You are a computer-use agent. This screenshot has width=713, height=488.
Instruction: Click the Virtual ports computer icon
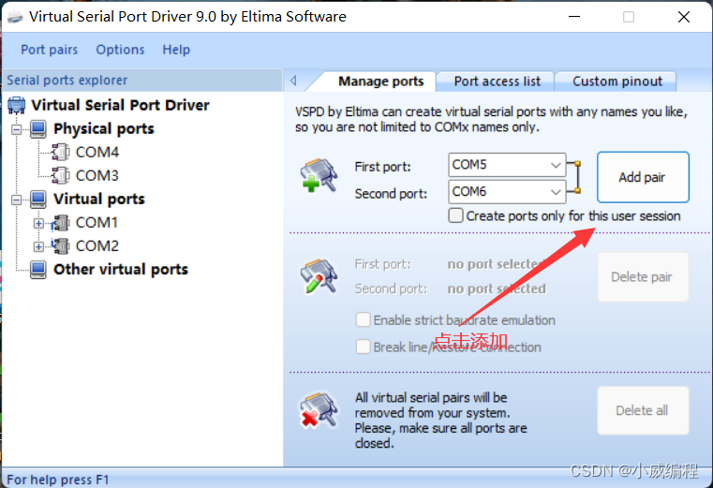click(x=38, y=200)
